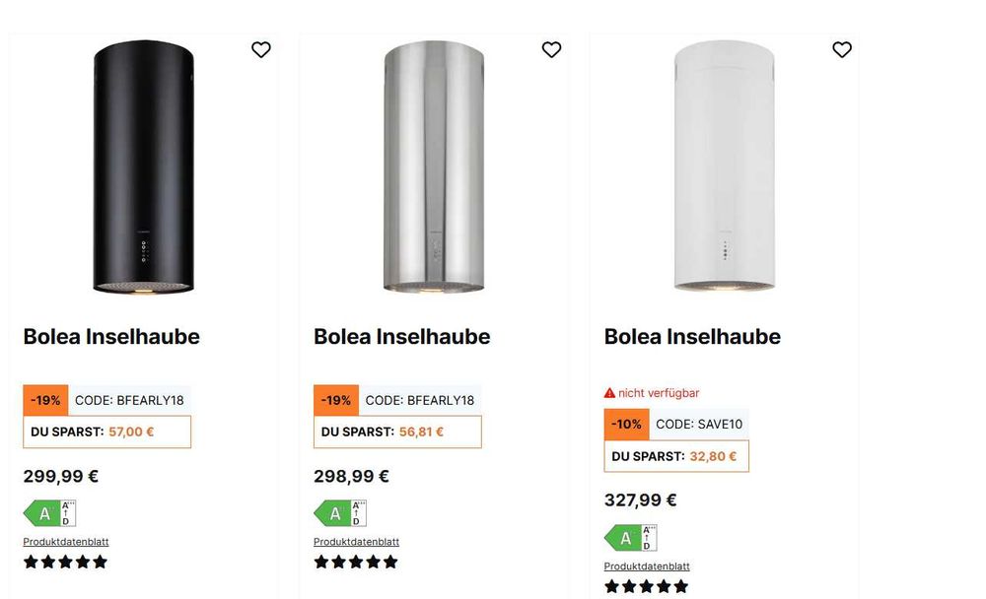Open Produktdatenblatt for the stainless steel hood
Viewport: 986px width, 599px height.
[x=356, y=542]
